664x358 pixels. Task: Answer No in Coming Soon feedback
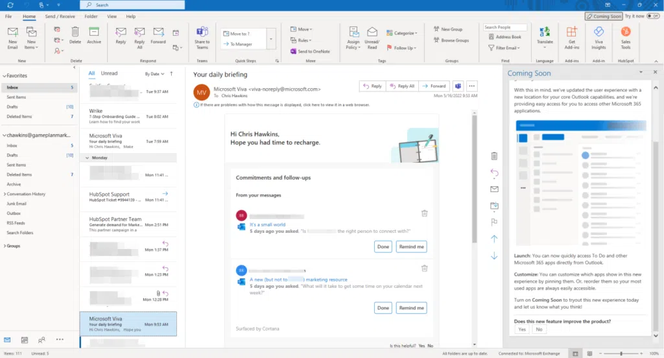539,329
